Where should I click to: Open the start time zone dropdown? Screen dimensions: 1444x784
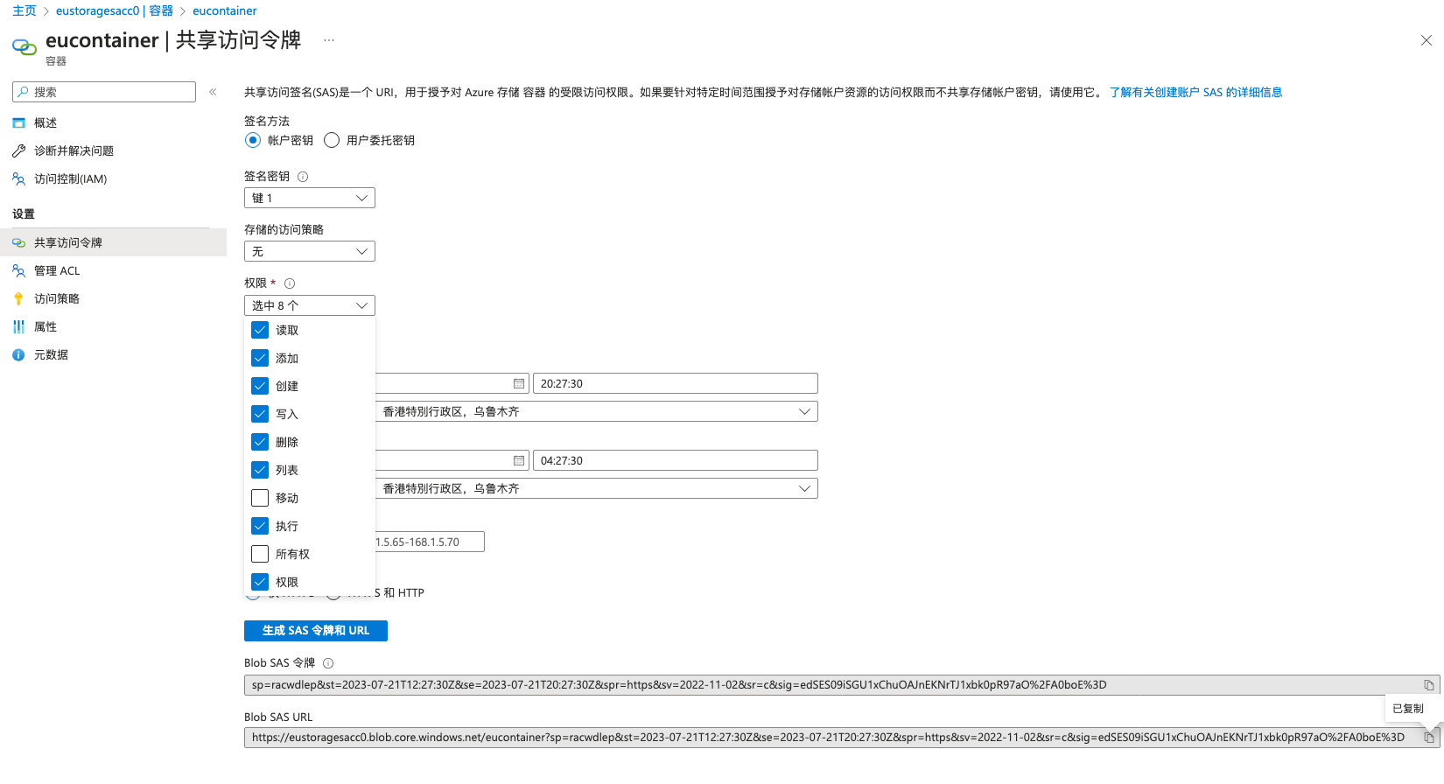click(597, 411)
